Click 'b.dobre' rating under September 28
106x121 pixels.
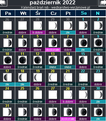pos(38,32)
